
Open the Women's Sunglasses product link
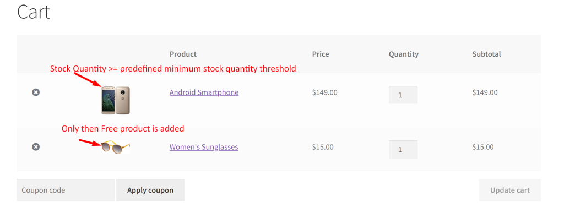coord(204,147)
